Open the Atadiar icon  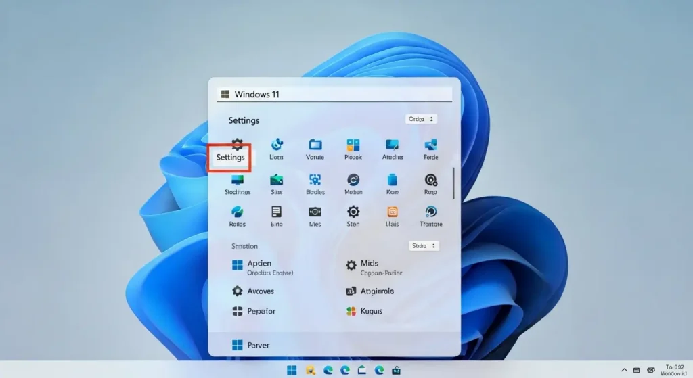tap(392, 145)
